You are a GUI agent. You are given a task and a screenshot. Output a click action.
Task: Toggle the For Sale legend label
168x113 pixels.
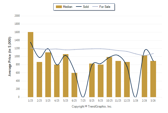(x=105, y=7)
